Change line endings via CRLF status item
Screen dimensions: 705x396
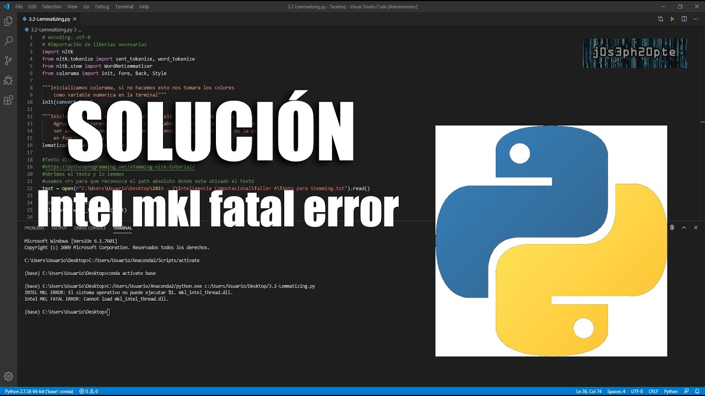(x=653, y=392)
